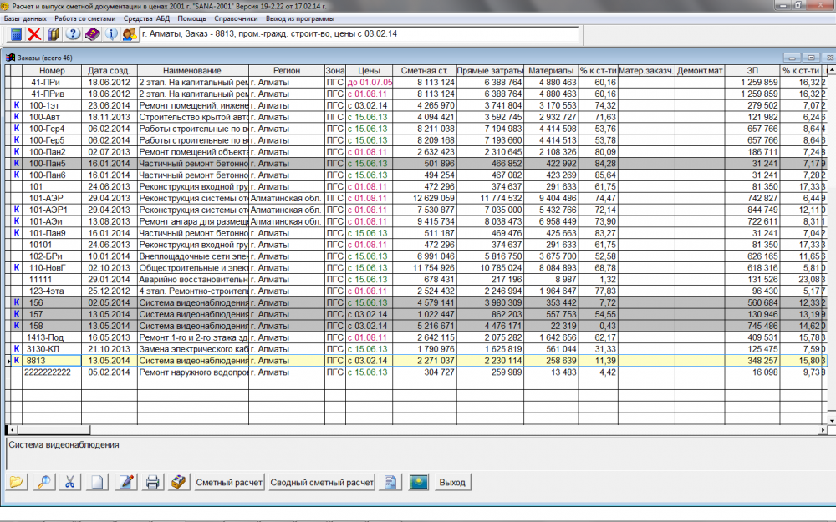Click the info icon on the top toolbar
Screen dimensions: 836x522
(x=110, y=34)
